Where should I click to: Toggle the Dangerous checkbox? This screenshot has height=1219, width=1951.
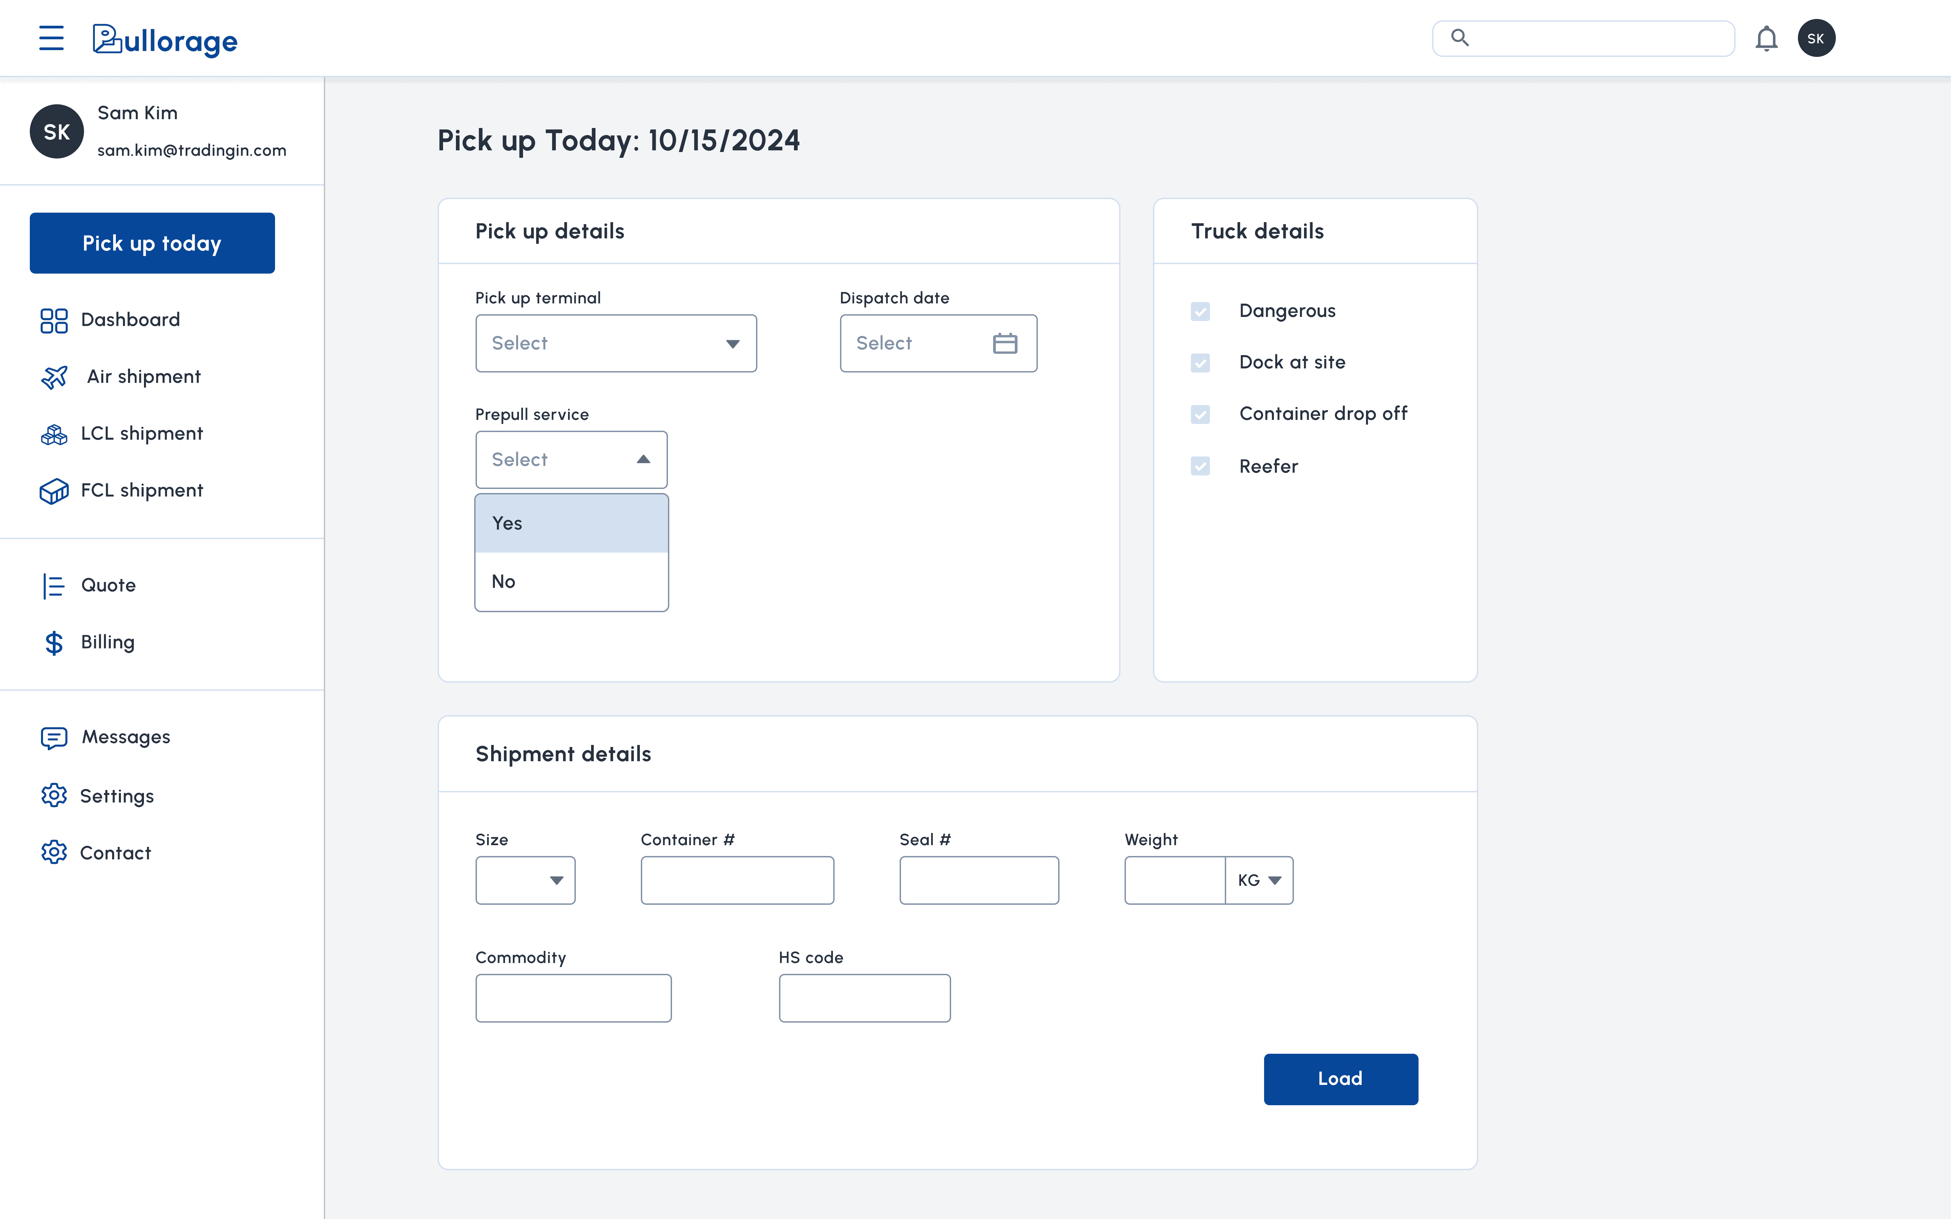1200,311
